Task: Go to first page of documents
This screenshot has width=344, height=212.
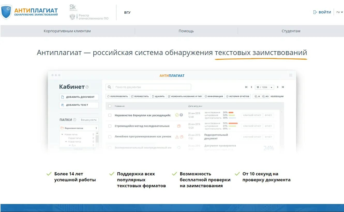Action: [x=246, y=87]
